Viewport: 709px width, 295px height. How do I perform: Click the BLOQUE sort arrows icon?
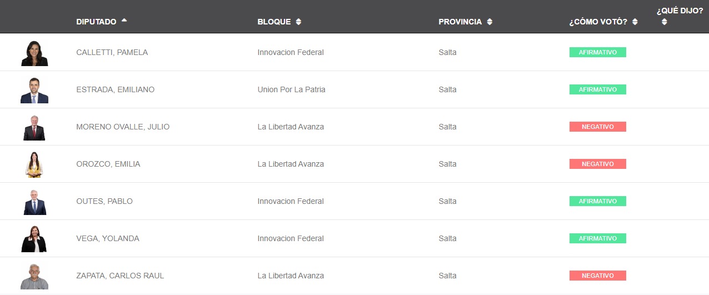point(298,22)
